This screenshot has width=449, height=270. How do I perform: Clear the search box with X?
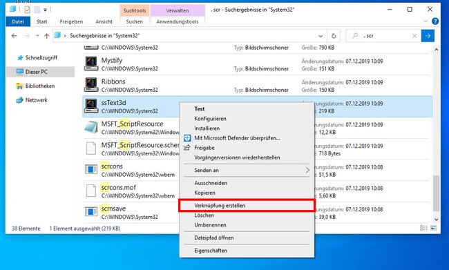pyautogui.click(x=414, y=36)
